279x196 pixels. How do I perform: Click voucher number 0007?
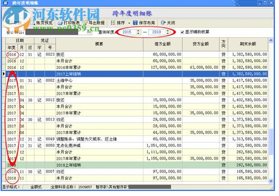50,172
